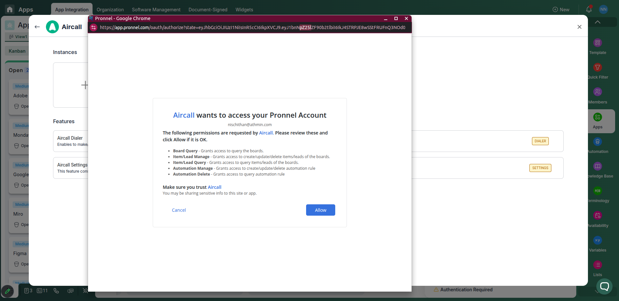
Task: Open the Variables sidebar panel
Action: [x=598, y=241]
